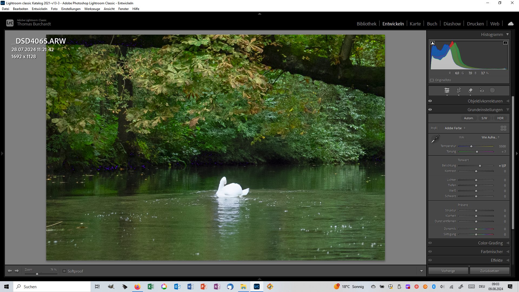Pick the white balance eyedropper tool
The image size is (519, 292).
435,139
